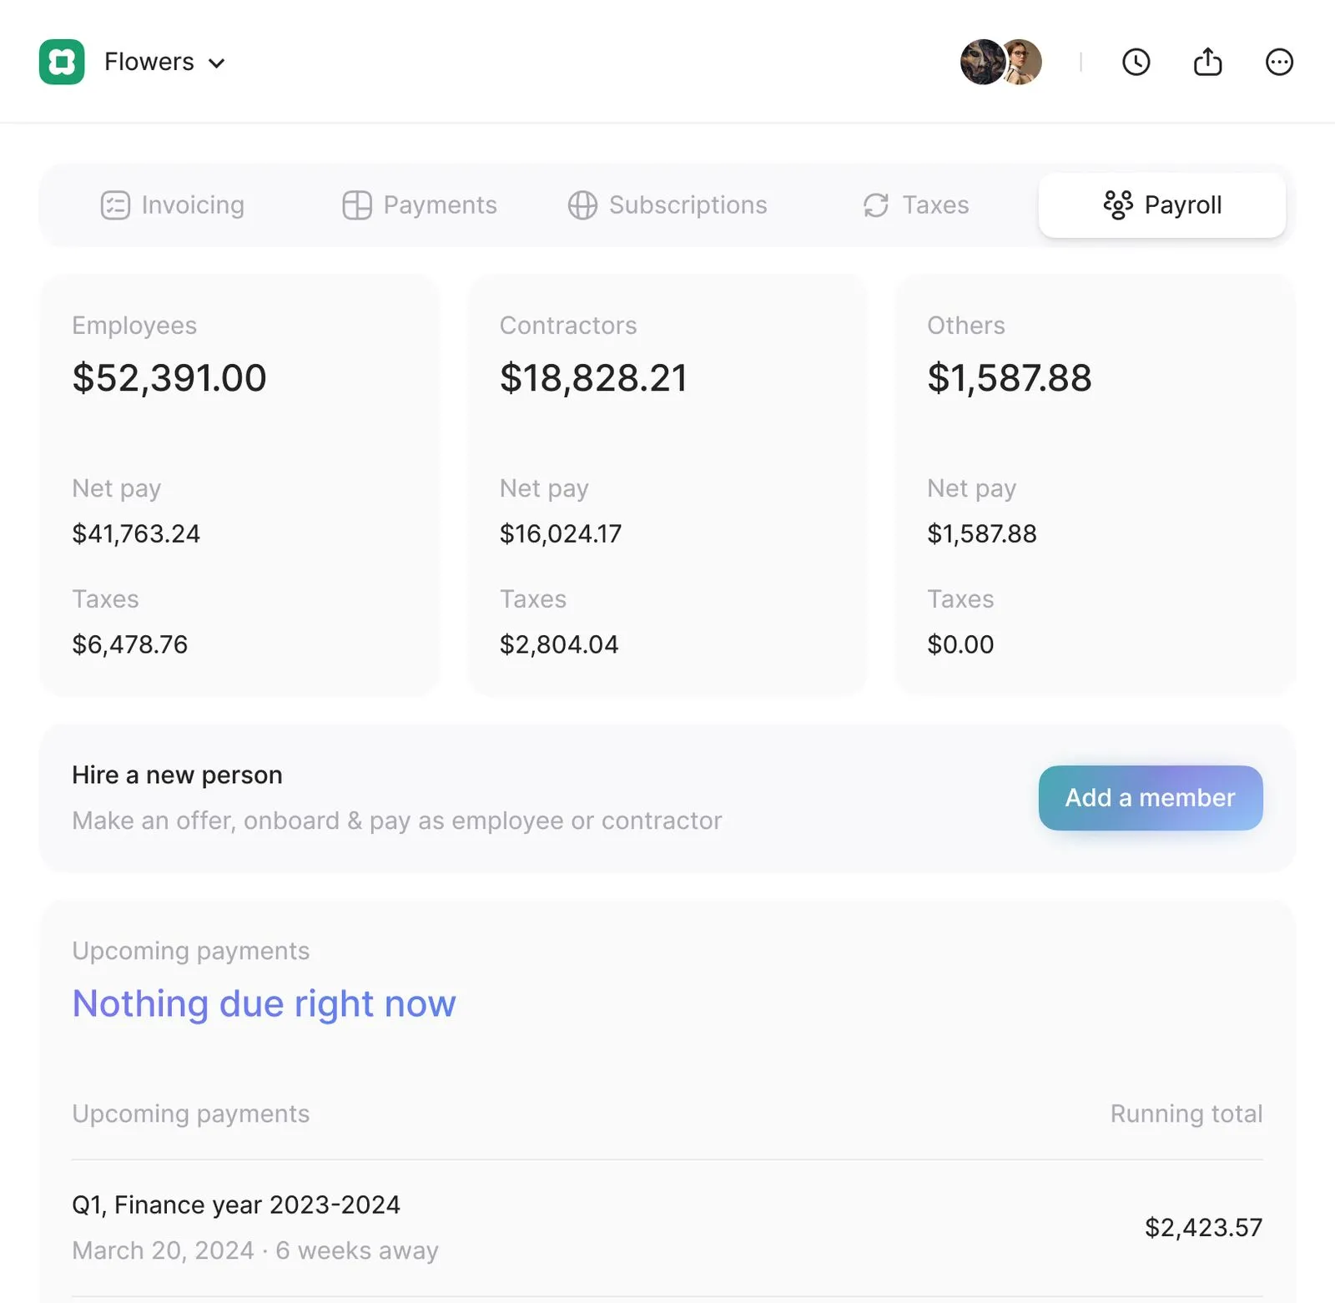Viewport: 1335px width, 1303px height.
Task: Click the Hire a new person heading
Action: point(177,775)
